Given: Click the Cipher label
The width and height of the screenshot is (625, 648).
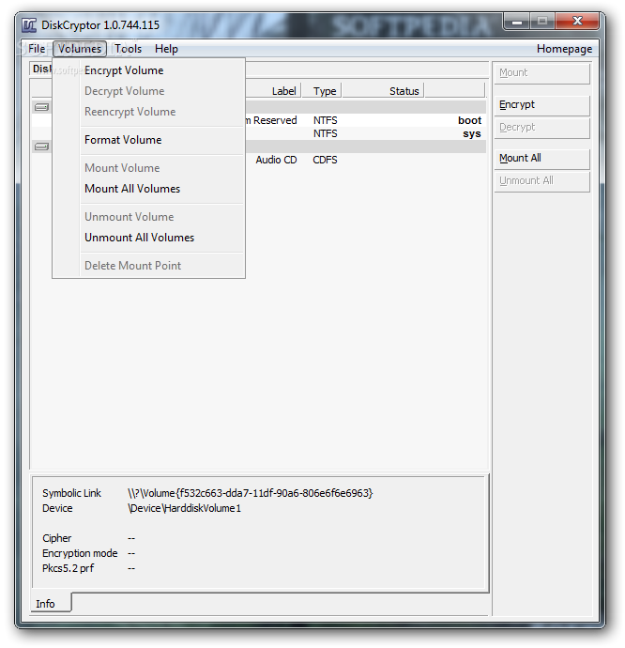Looking at the screenshot, I should click(56, 538).
